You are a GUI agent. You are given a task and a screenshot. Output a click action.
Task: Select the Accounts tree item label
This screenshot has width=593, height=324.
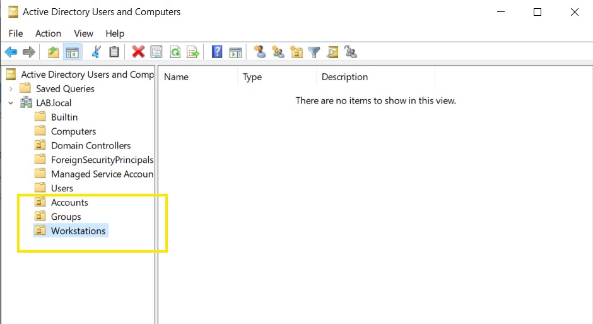pyautogui.click(x=69, y=202)
